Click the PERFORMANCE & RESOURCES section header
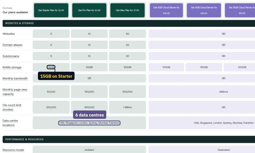This screenshot has width=255, height=153. coord(129,139)
